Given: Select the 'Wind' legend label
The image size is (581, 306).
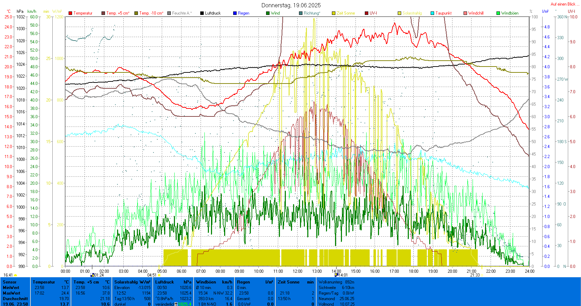Looking at the screenshot, I should [275, 13].
